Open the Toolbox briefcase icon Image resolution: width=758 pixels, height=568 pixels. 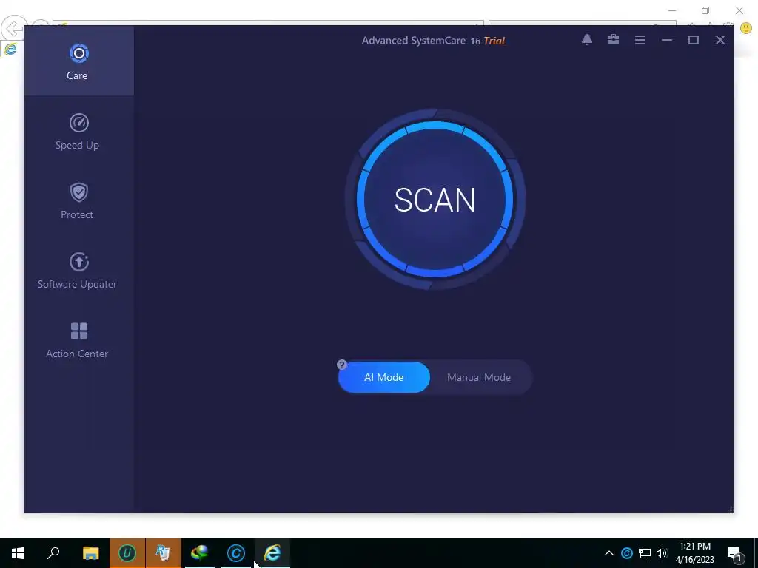point(614,40)
